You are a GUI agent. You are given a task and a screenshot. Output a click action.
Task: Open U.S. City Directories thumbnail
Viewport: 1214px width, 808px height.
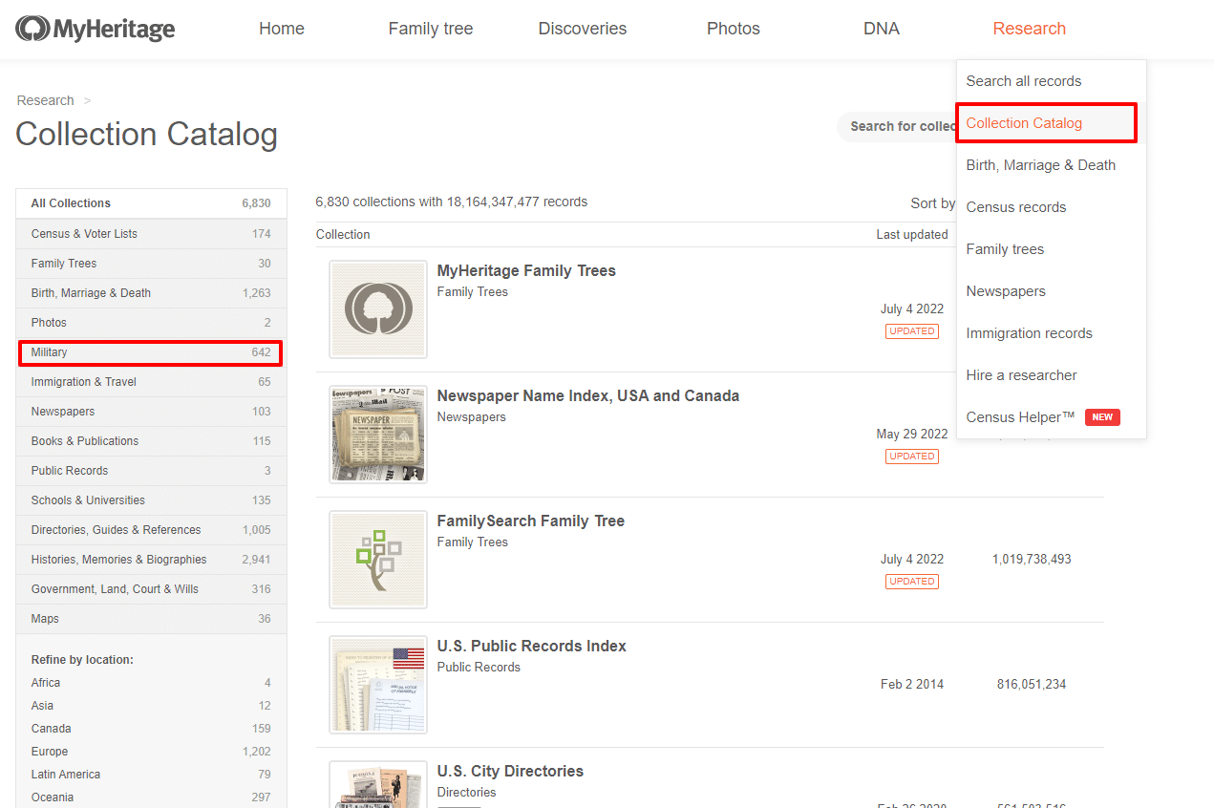(x=378, y=784)
